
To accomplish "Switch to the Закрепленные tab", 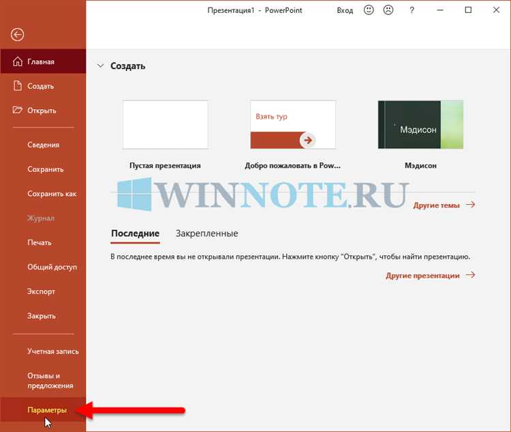I will (x=206, y=233).
